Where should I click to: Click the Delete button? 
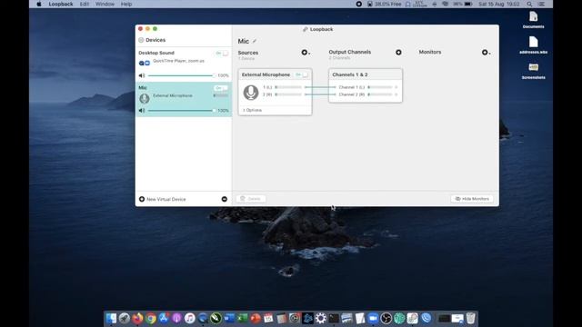(251, 199)
